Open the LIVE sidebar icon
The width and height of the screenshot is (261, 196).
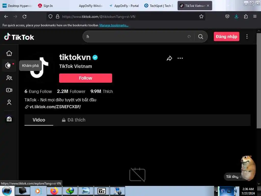click(9, 90)
